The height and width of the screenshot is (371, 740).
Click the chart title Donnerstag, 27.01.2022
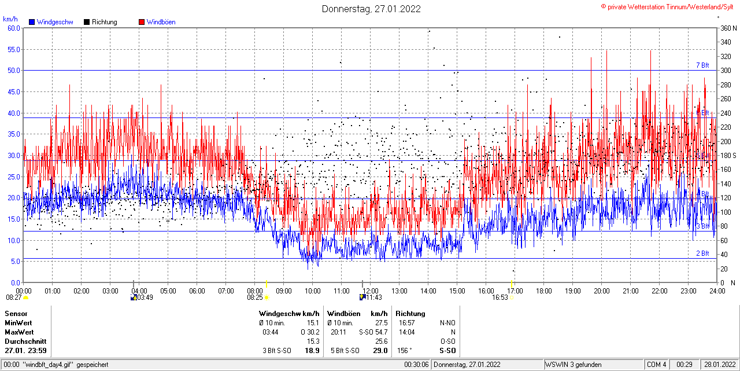pyautogui.click(x=371, y=9)
